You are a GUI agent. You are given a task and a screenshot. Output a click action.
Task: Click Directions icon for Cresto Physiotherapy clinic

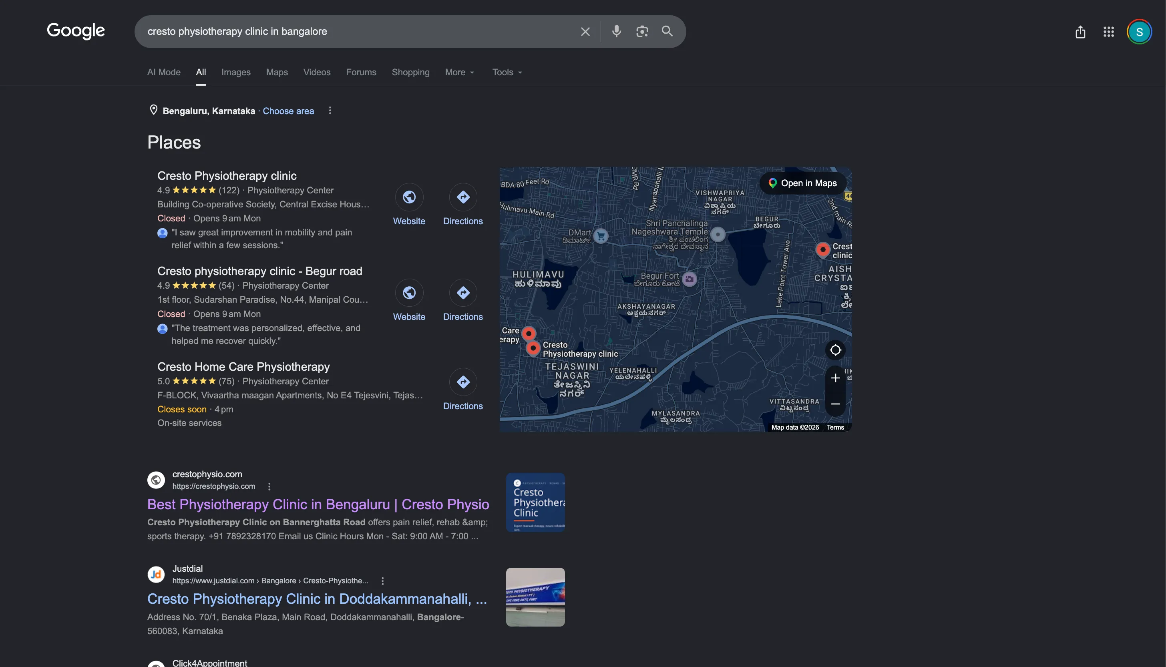point(463,197)
